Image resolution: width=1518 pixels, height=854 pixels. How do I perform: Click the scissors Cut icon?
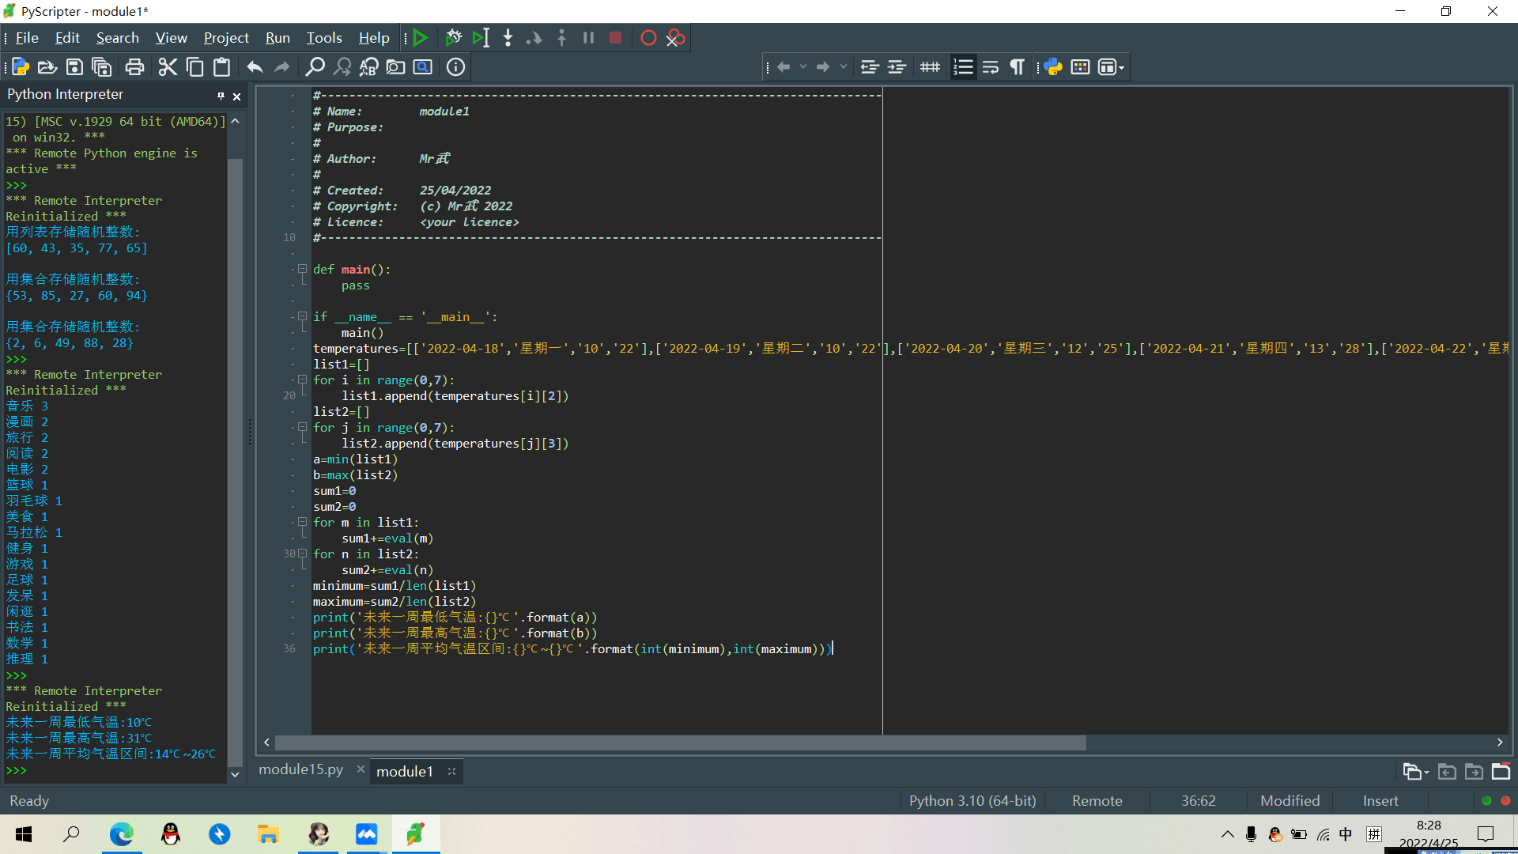168,67
